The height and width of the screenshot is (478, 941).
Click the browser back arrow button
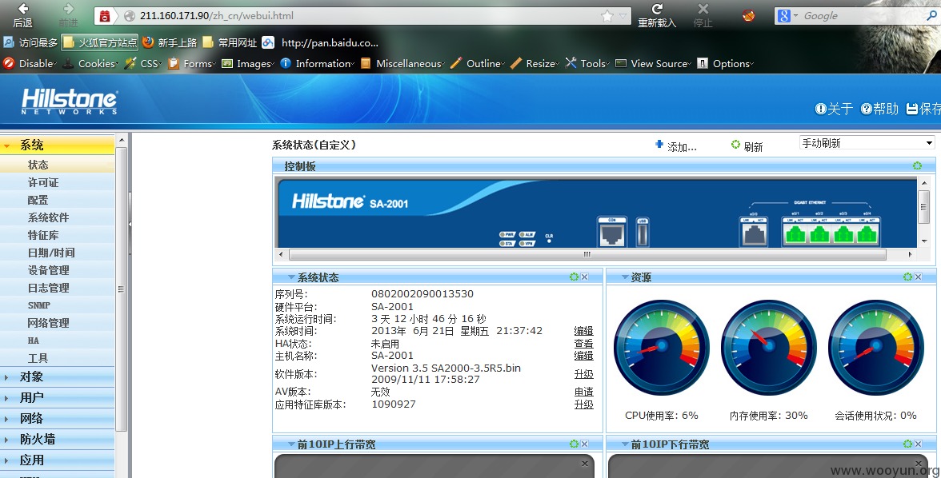point(23,10)
